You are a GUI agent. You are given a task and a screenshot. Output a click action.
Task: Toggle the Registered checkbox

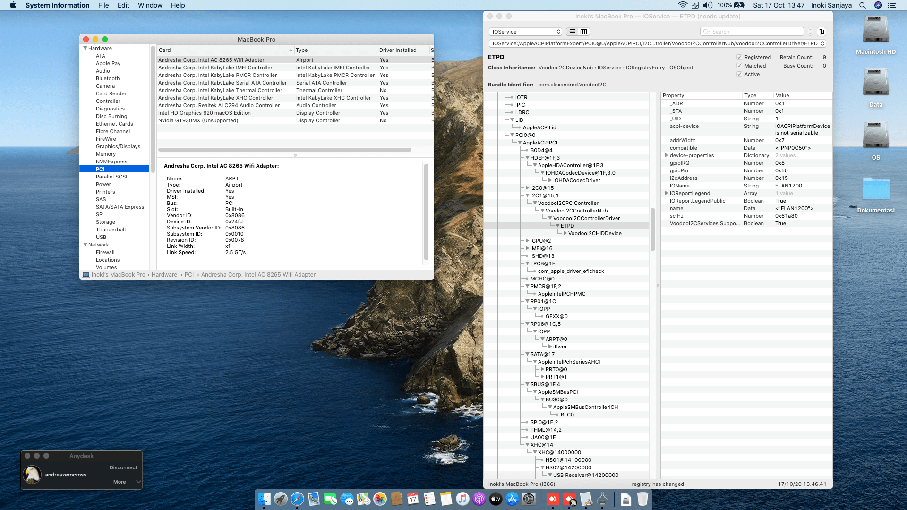[739, 57]
